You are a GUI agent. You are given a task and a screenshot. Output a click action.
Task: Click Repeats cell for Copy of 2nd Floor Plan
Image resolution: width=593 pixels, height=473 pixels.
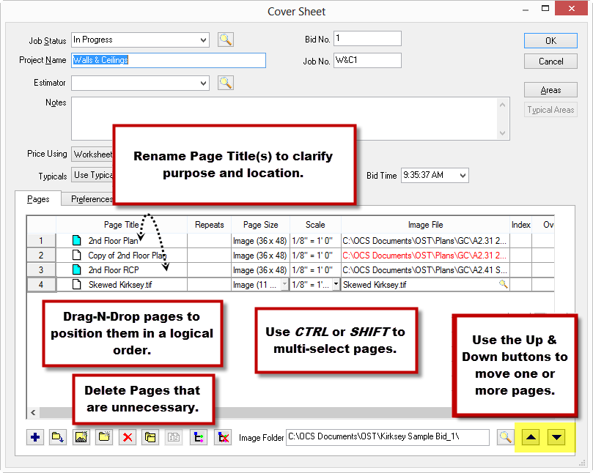pos(209,256)
